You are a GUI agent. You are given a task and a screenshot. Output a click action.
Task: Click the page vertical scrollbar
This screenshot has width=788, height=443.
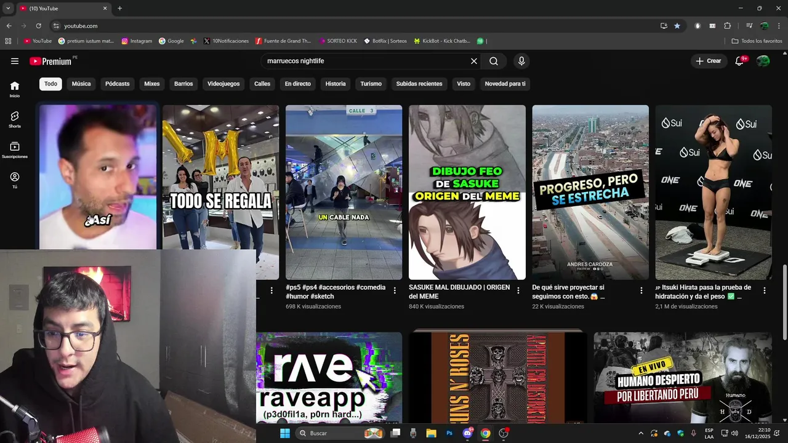click(784, 301)
